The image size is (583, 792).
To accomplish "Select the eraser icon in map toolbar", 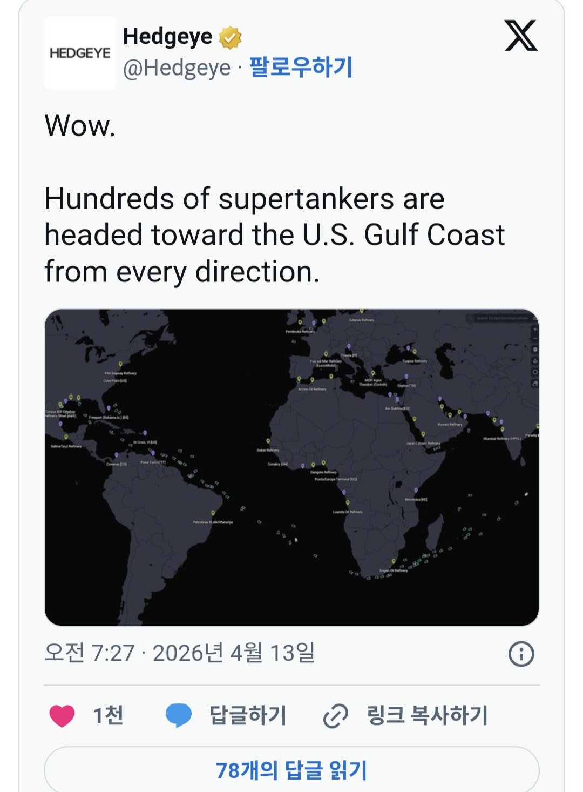I will (535, 383).
